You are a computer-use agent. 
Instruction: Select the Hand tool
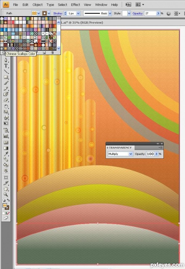6,188
